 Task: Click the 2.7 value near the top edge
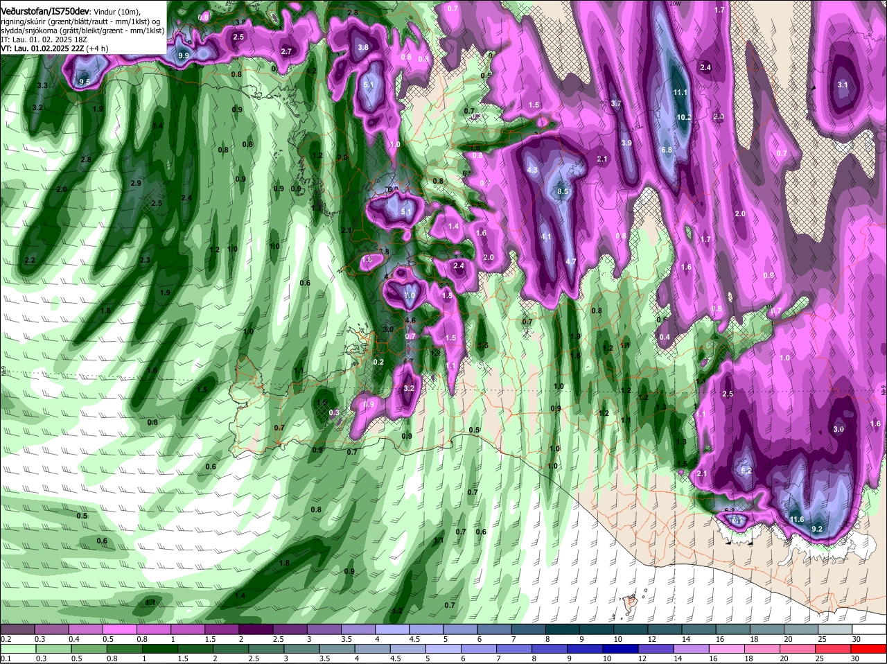coord(286,51)
